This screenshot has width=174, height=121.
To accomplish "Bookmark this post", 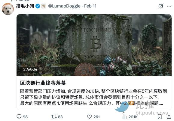I will 160,117.
